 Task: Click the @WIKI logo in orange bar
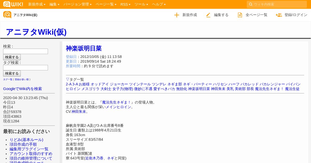point(13,4)
